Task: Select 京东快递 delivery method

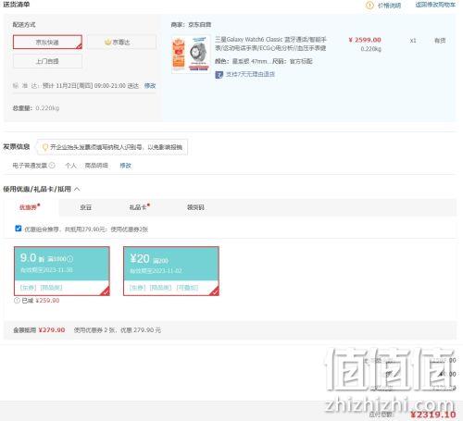Action: 47,42
